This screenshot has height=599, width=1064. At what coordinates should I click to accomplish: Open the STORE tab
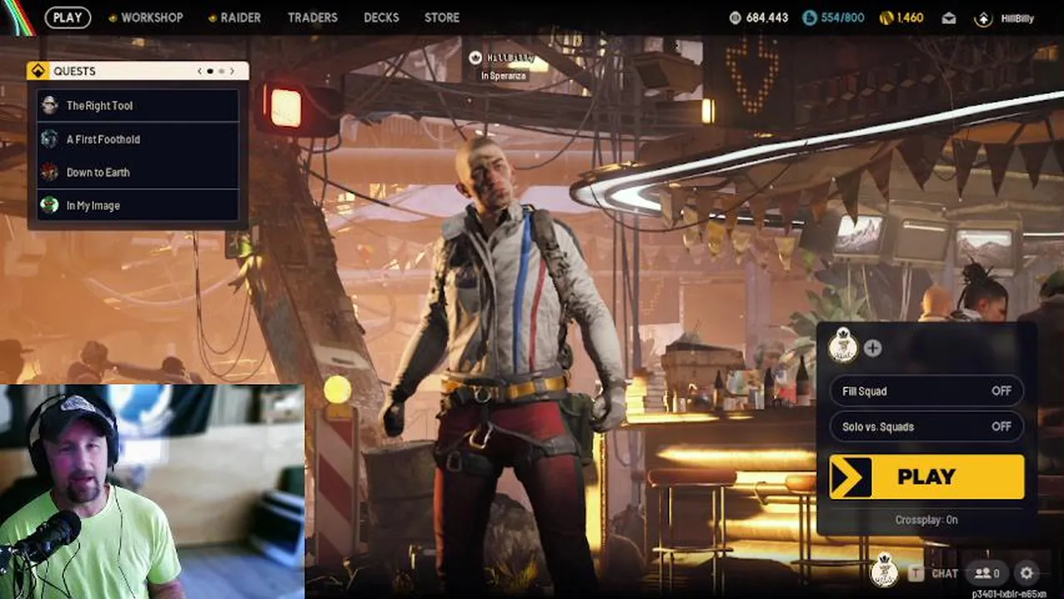coord(442,17)
